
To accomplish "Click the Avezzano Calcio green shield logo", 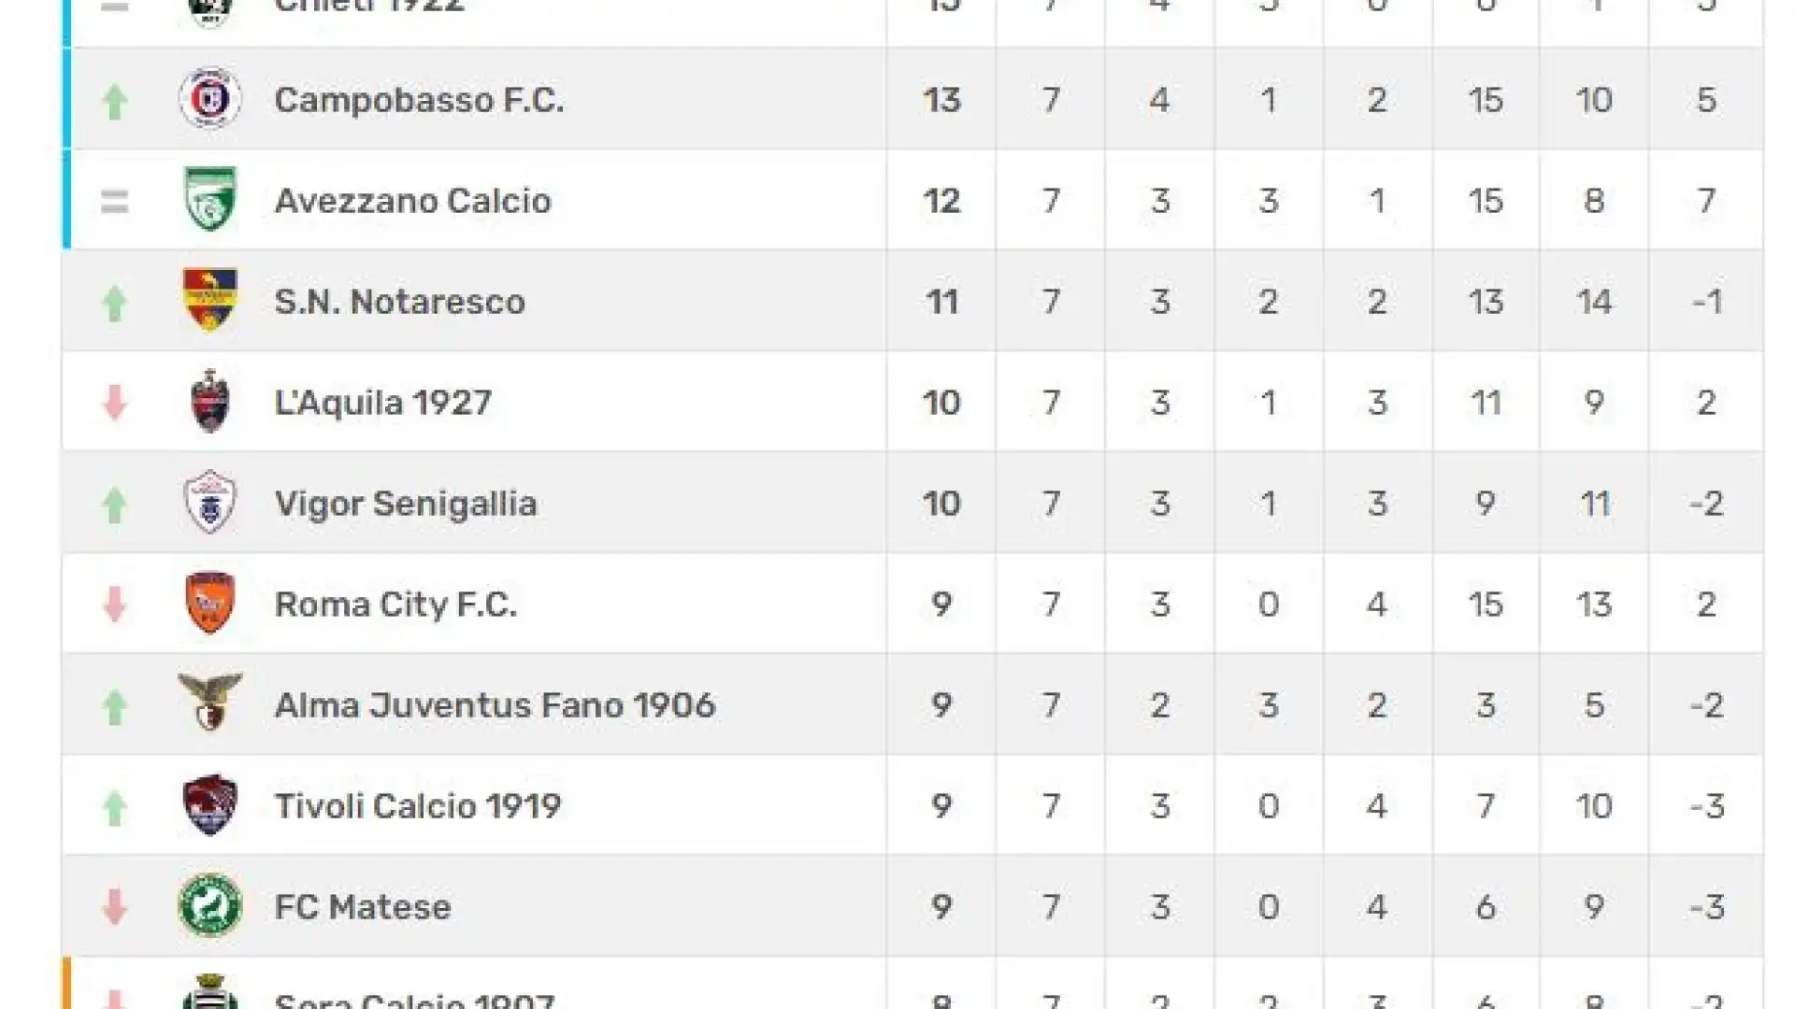I will pos(210,198).
